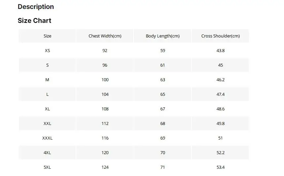Click the L size row label

(x=47, y=94)
